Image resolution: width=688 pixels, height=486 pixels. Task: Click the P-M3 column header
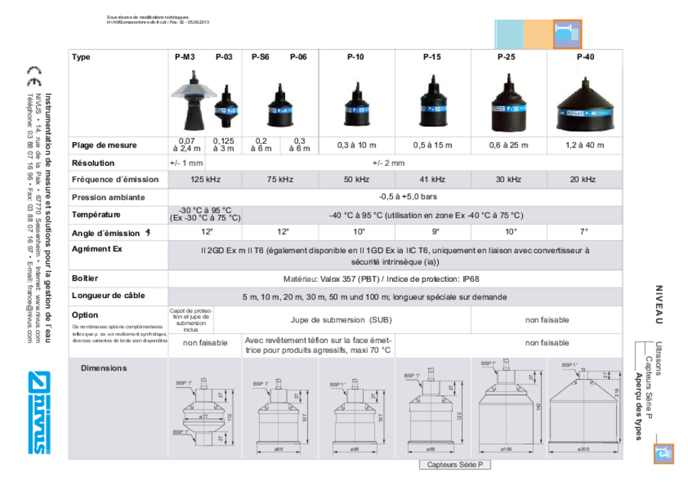(185, 57)
